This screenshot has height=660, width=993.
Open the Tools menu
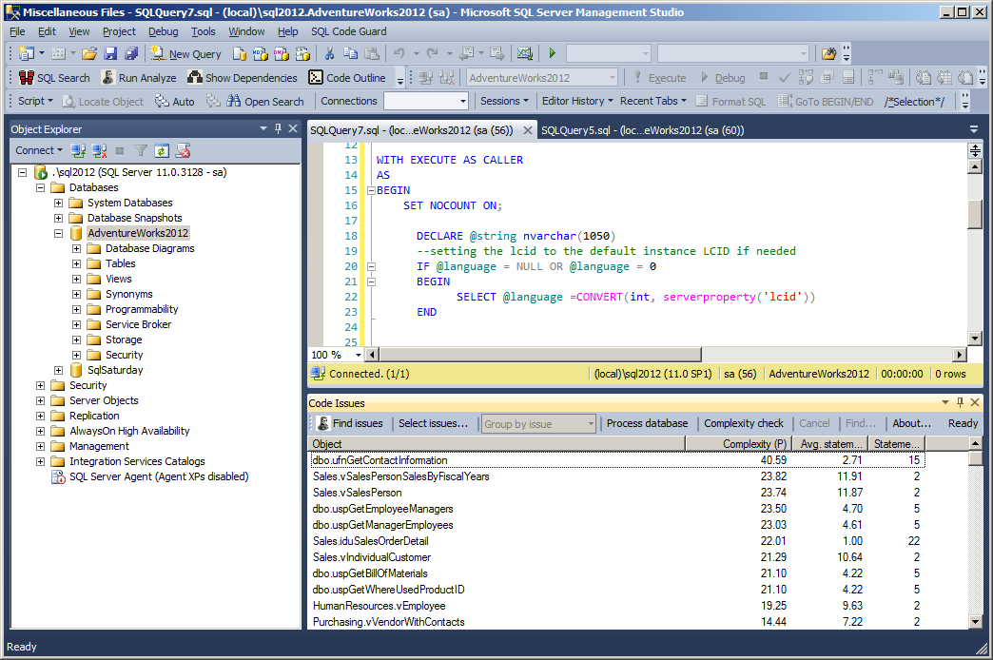tap(204, 31)
